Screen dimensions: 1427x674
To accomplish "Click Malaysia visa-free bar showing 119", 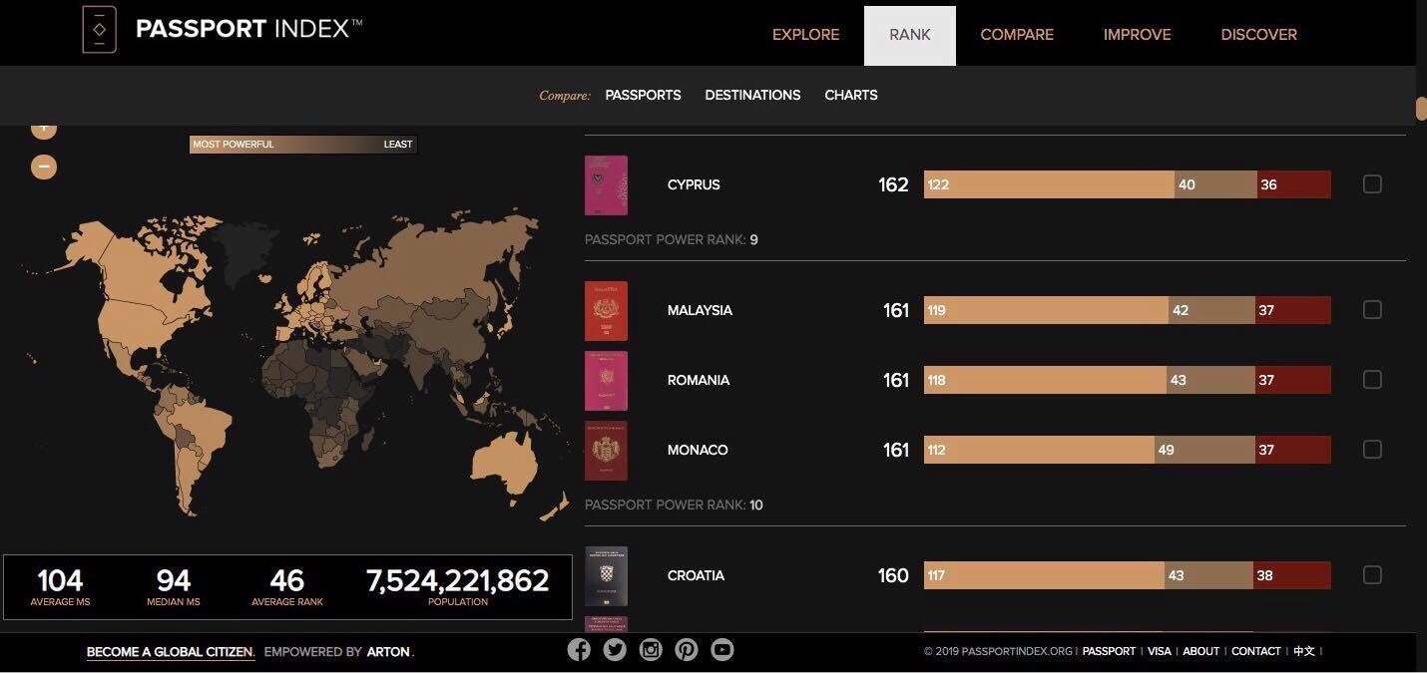I will pyautogui.click(x=1046, y=310).
